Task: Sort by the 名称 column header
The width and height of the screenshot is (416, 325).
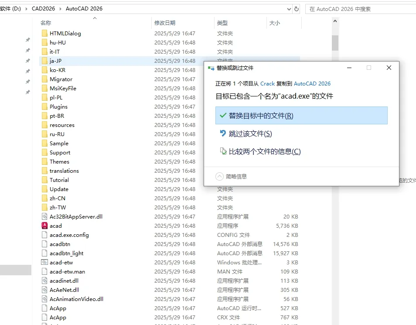Action: coord(46,23)
